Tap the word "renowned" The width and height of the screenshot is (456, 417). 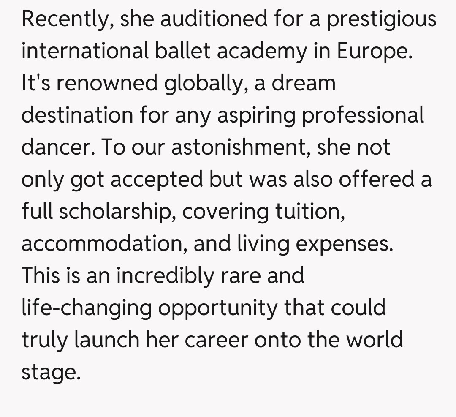click(x=107, y=83)
